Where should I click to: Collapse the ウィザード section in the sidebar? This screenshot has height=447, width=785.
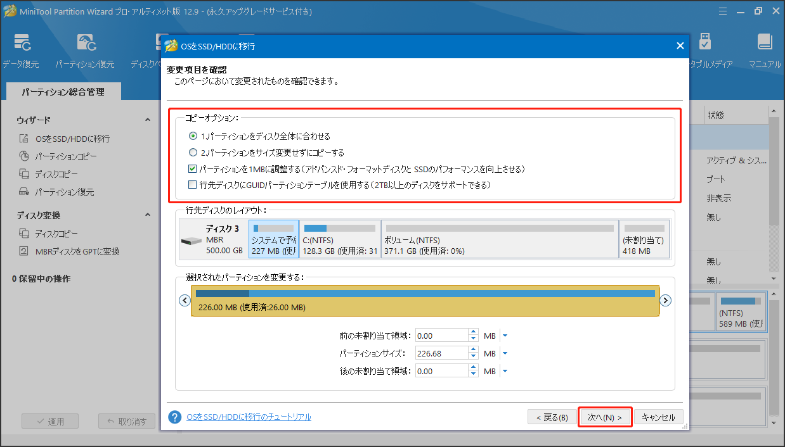click(148, 120)
